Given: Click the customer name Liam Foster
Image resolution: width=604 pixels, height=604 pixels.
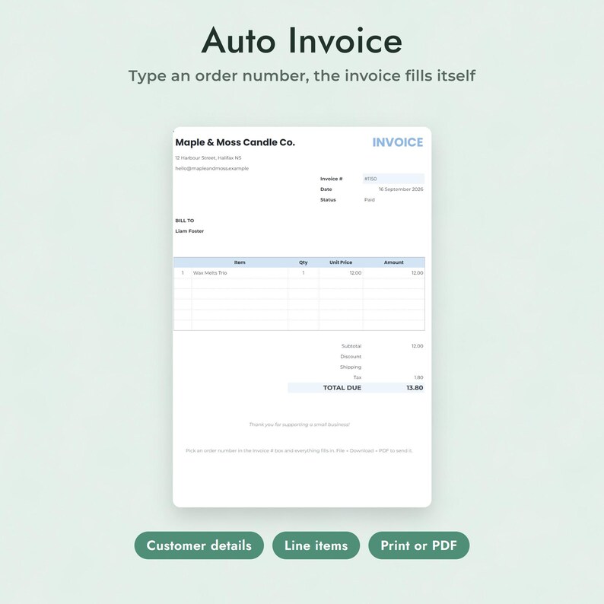Looking at the screenshot, I should [x=189, y=231].
